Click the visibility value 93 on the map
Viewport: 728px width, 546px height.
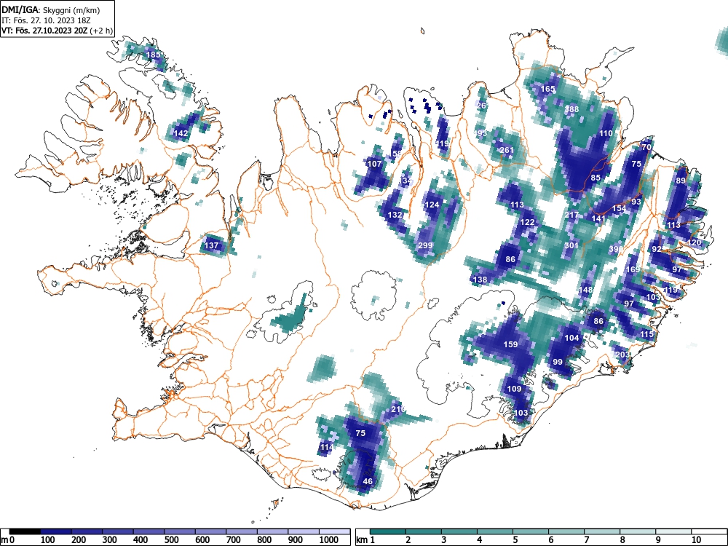(636, 202)
